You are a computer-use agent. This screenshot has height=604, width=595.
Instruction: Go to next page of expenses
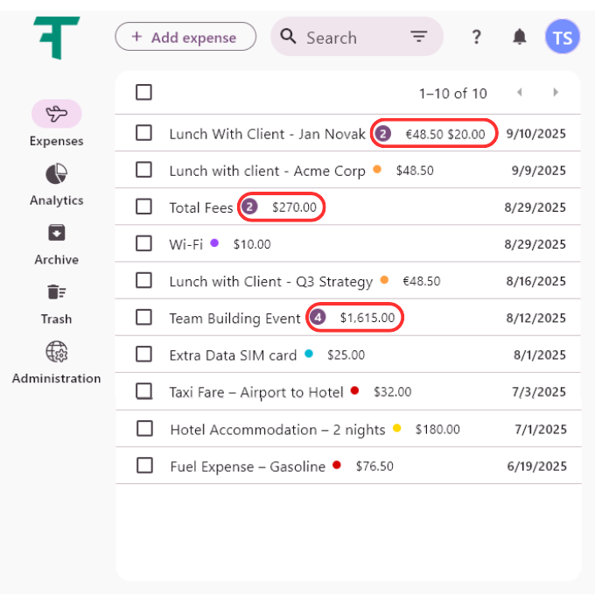[x=555, y=93]
